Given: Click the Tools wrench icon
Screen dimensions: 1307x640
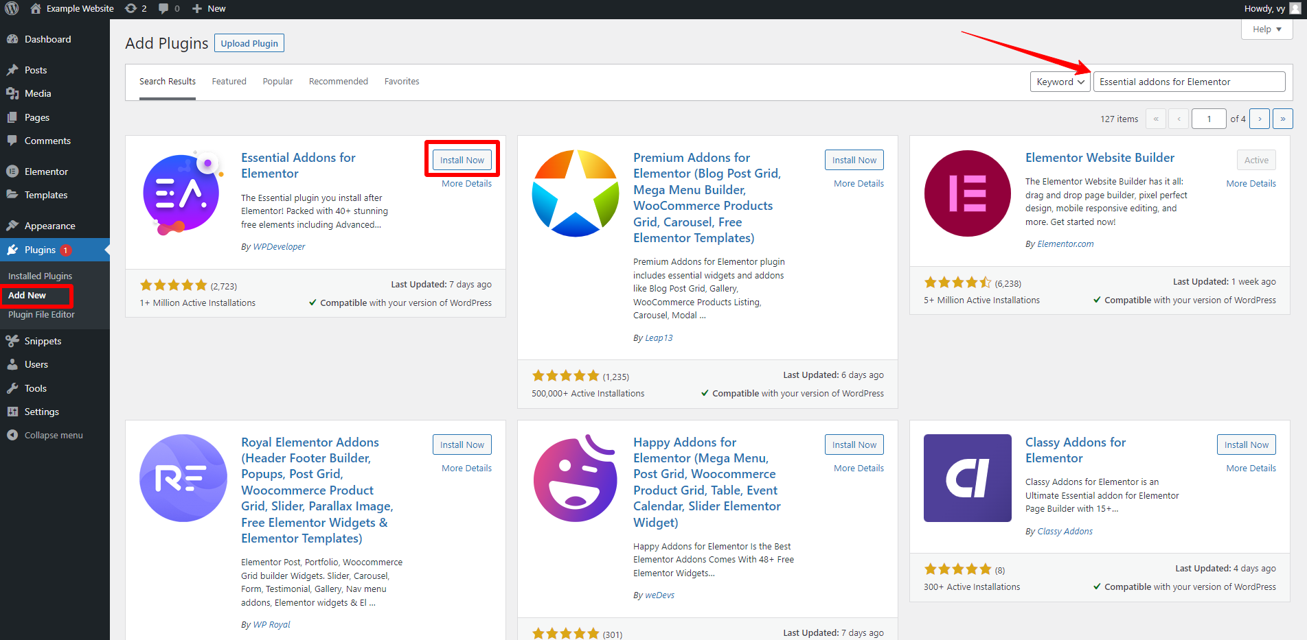Looking at the screenshot, I should point(12,388).
